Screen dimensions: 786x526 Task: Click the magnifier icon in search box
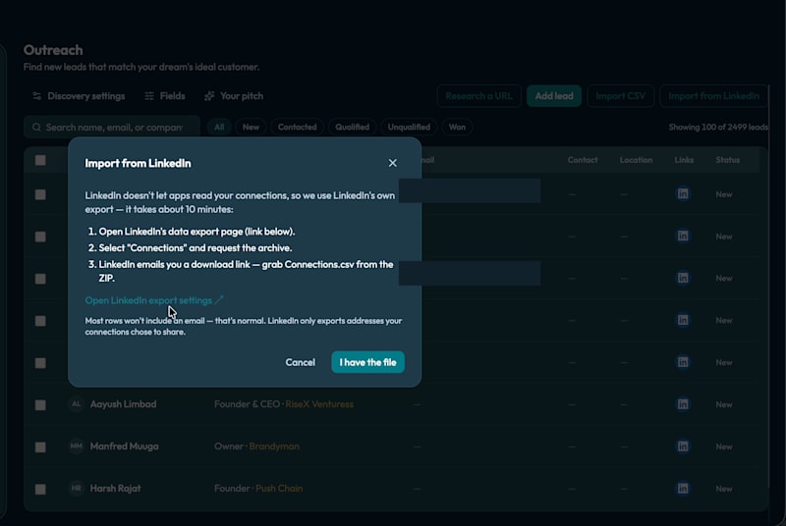point(36,128)
